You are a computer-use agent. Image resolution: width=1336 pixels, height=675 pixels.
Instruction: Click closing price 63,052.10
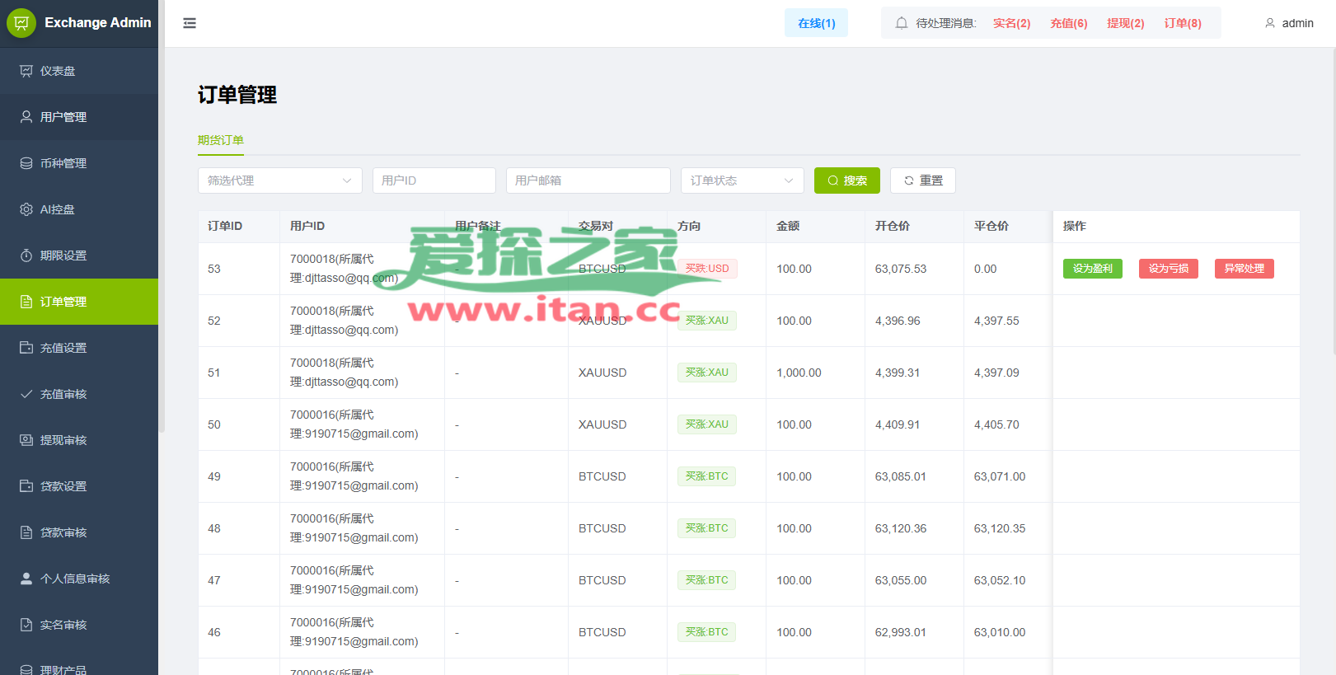(1000, 580)
